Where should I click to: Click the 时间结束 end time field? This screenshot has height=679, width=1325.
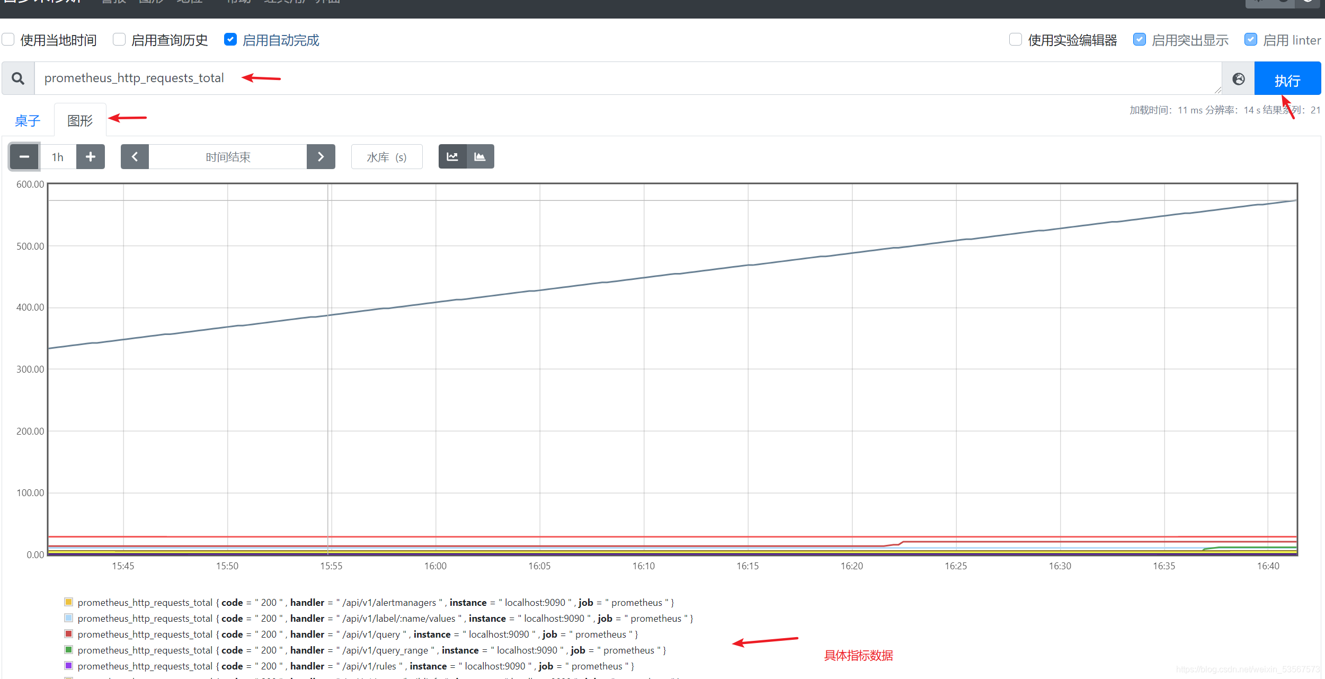point(228,157)
